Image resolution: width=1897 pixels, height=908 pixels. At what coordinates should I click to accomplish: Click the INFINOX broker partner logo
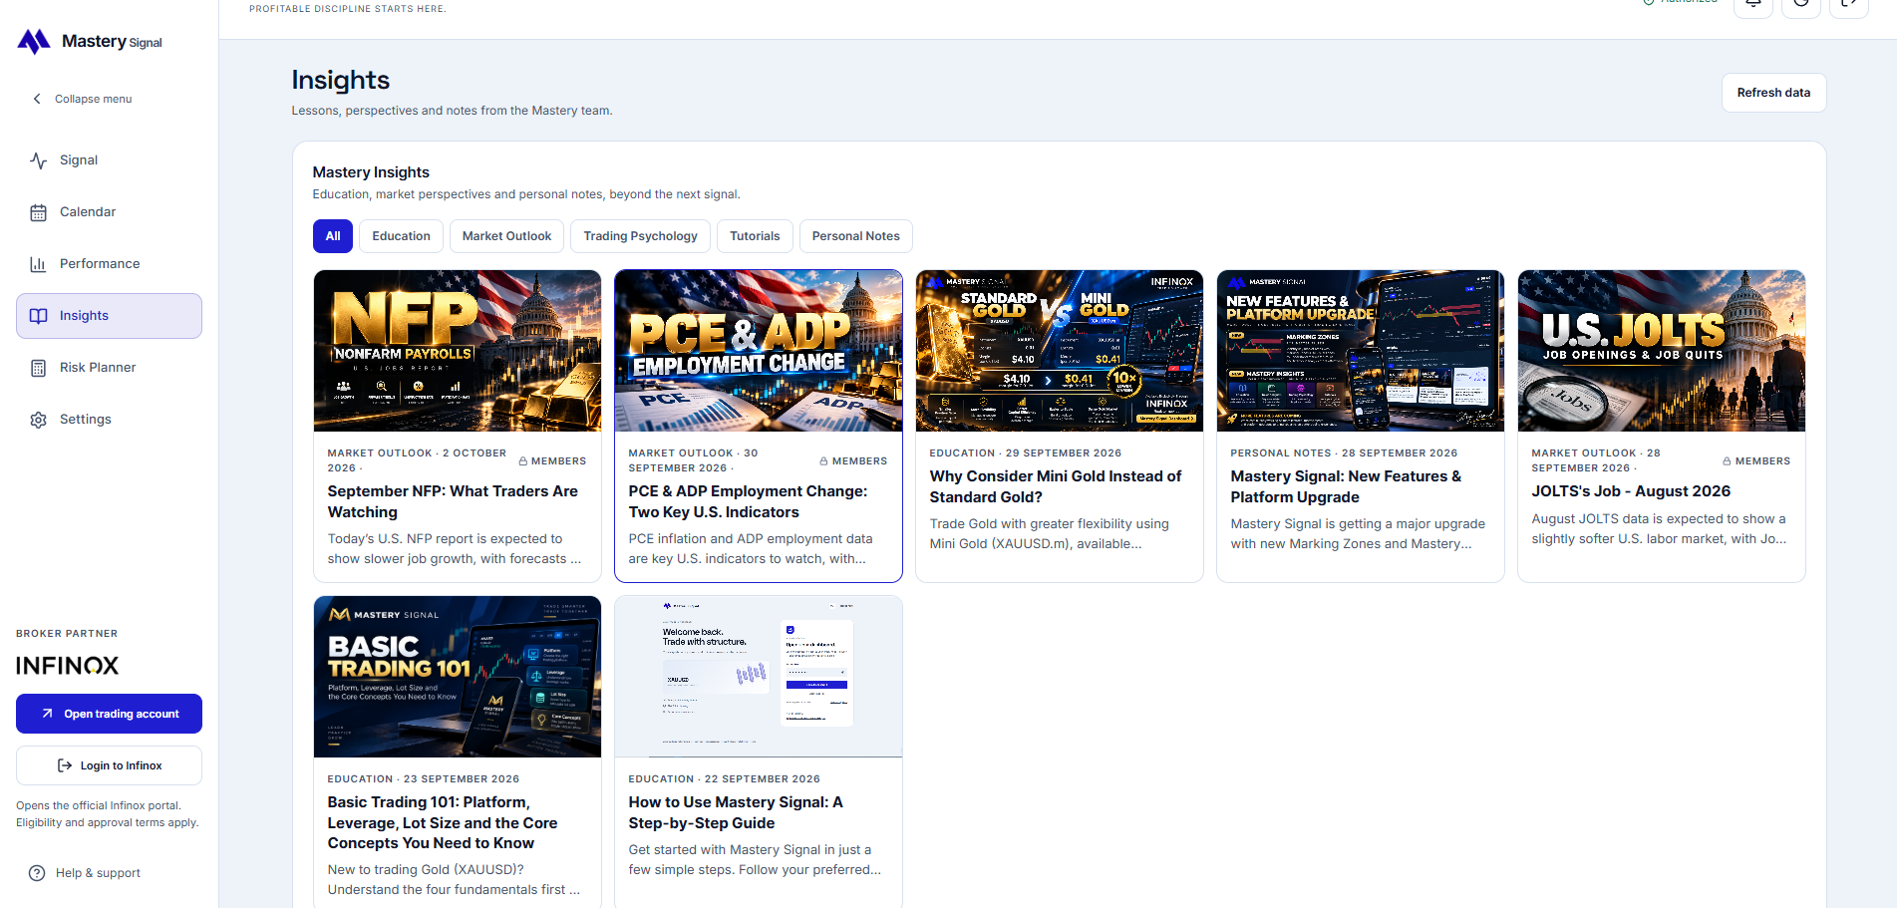pyautogui.click(x=67, y=666)
